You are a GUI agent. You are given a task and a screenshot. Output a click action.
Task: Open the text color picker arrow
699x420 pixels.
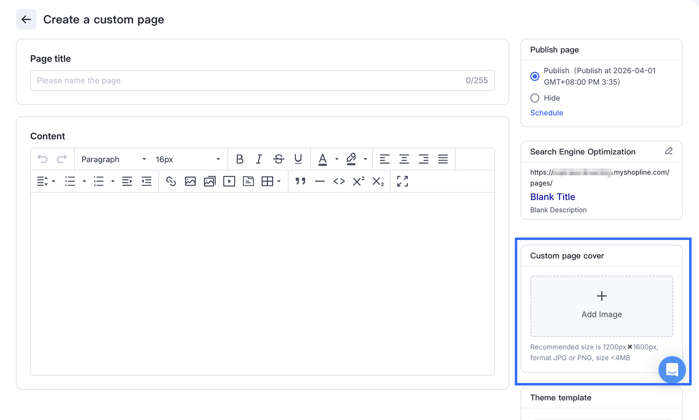[x=337, y=159]
